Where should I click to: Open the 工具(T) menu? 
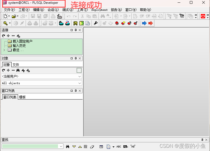(82, 10)
